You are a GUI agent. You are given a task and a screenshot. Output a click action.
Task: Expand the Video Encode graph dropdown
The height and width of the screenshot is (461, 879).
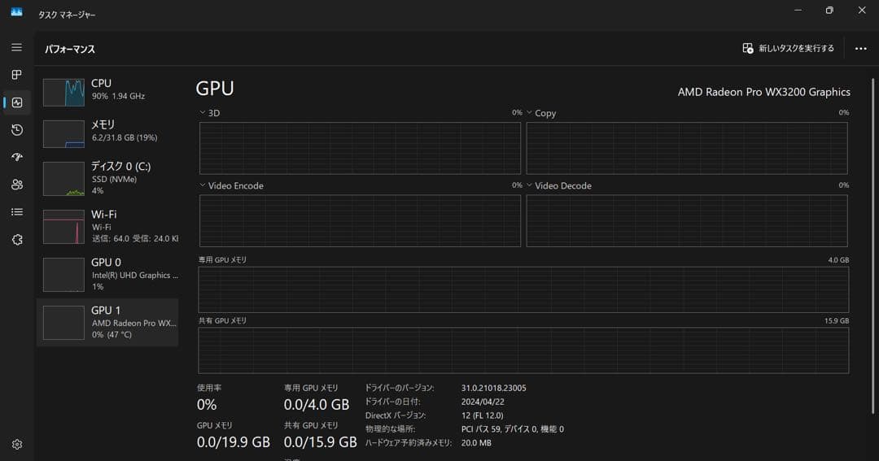coord(203,185)
